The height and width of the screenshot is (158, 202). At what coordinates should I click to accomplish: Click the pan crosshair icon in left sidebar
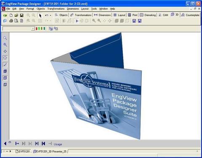click(x=5, y=51)
